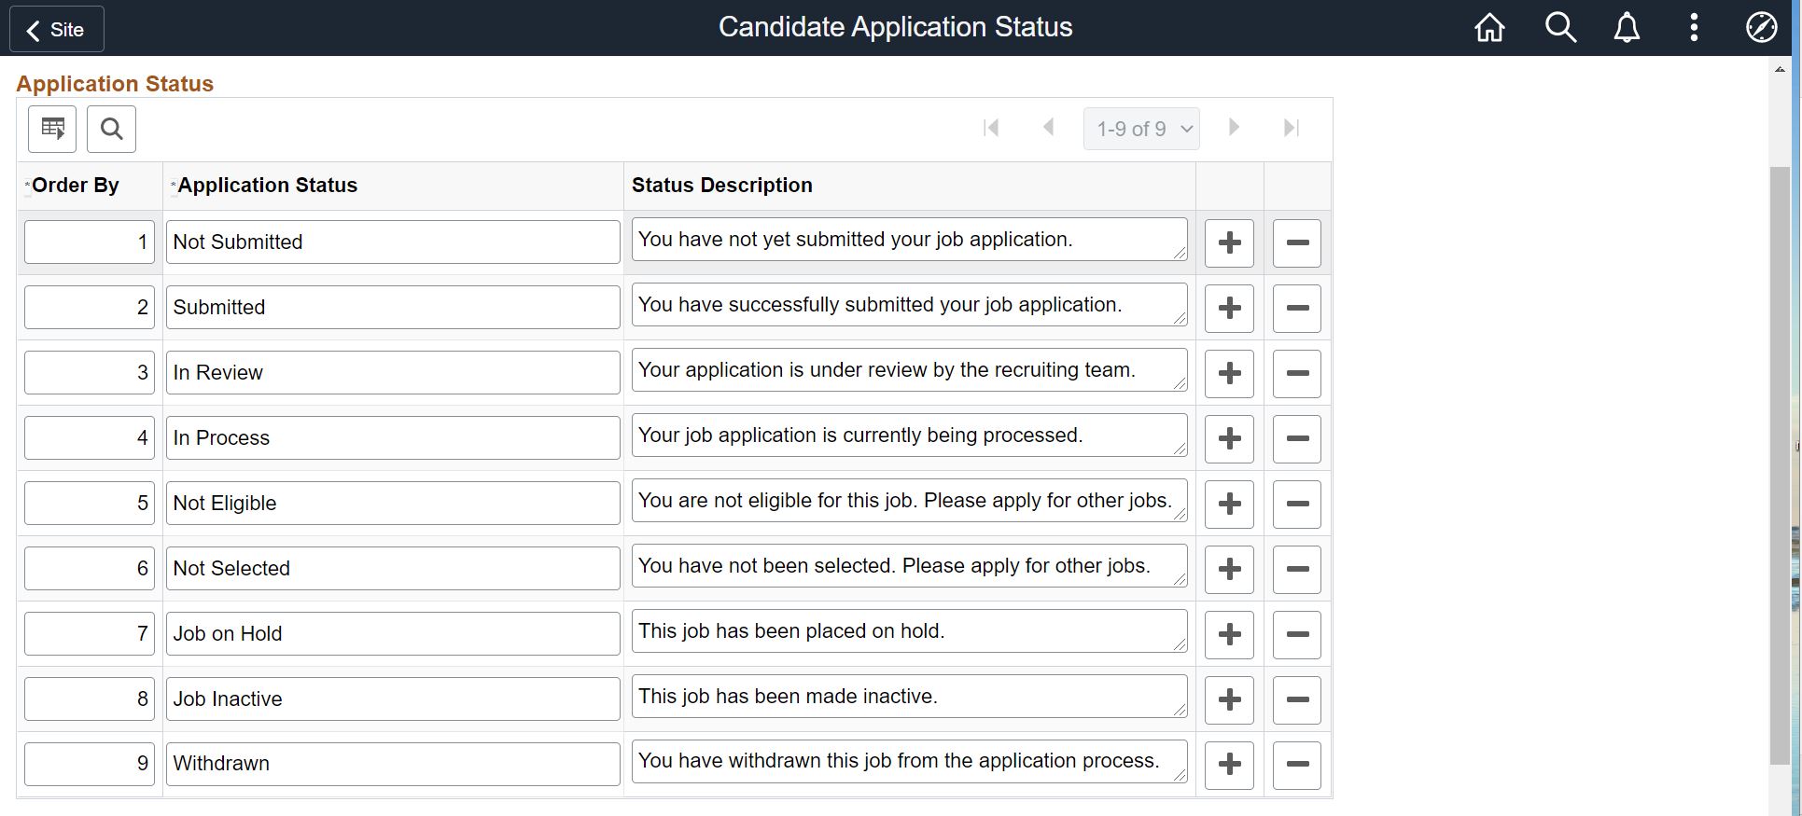This screenshot has width=1802, height=816.
Task: Delete the Withdrawn status row
Action: pyautogui.click(x=1297, y=764)
